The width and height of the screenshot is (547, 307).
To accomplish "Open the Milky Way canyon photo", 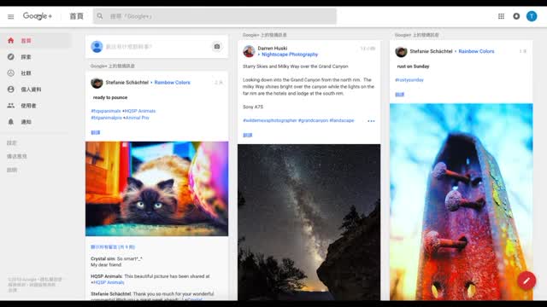I will click(x=309, y=222).
